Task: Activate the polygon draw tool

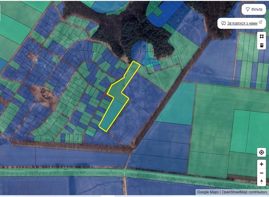Action: pos(261,36)
